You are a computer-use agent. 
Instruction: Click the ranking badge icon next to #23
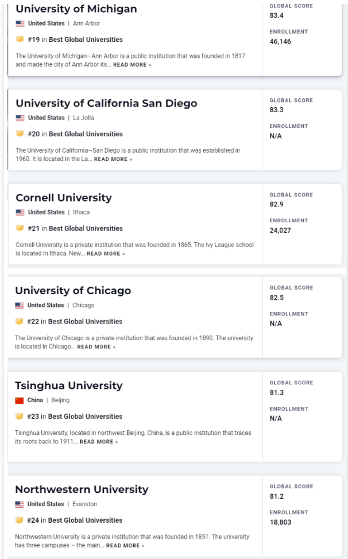coord(20,417)
